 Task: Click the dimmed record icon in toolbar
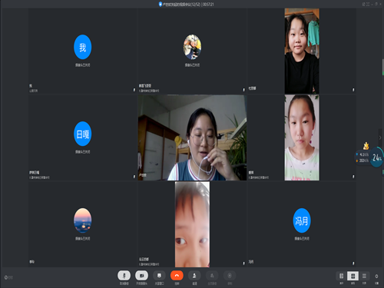[x=230, y=276]
